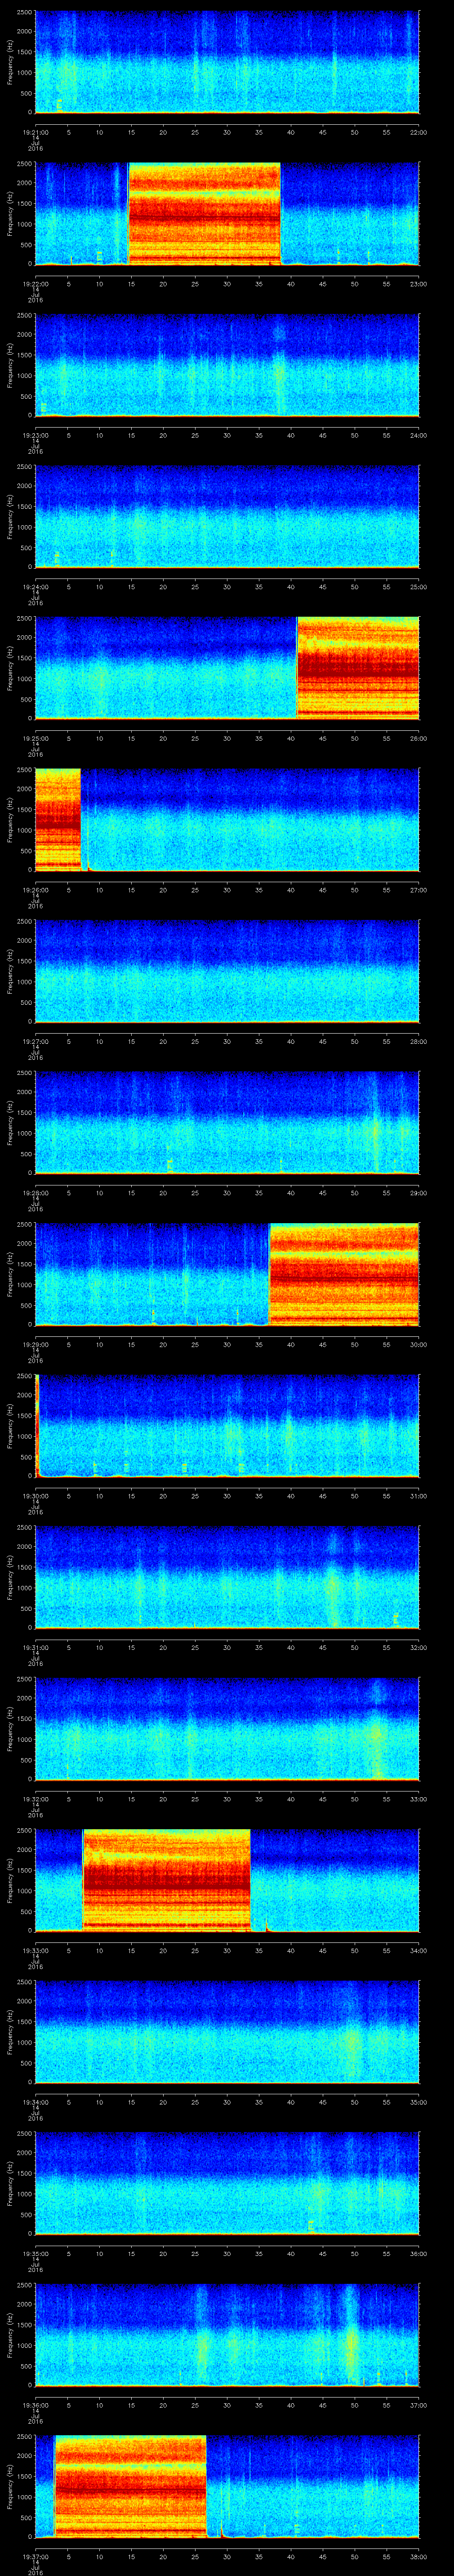
Task: Select the broadband burst in the 19:33:00 spectrogram
Action: (166, 1879)
